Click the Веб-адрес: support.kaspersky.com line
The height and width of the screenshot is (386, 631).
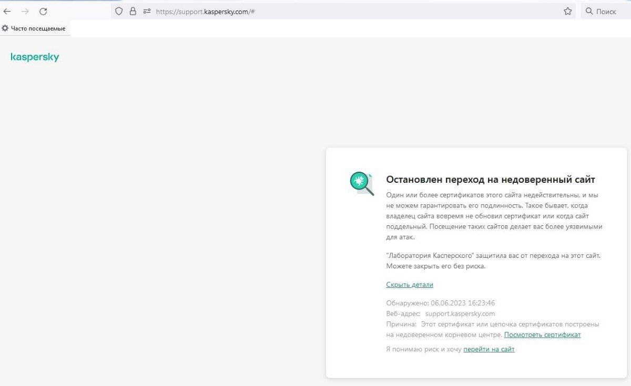pos(441,314)
